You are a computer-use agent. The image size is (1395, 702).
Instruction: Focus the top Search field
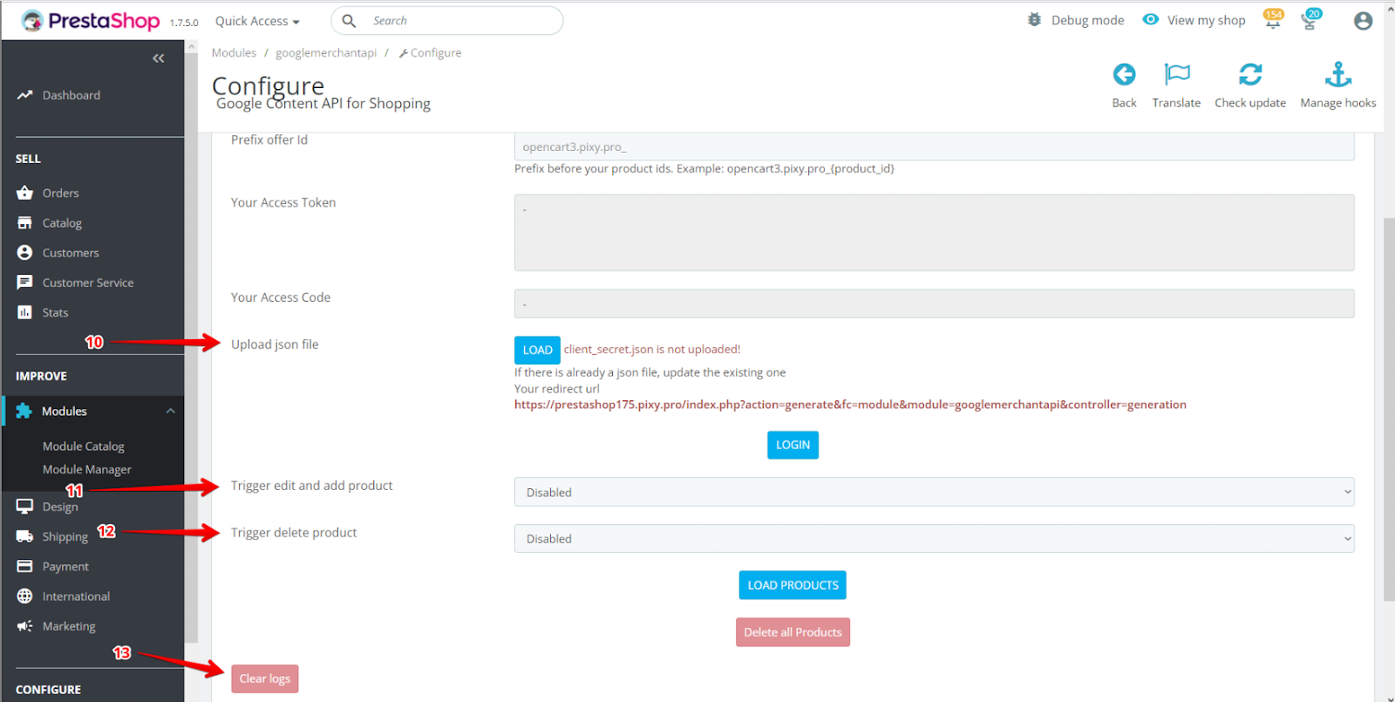coord(447,21)
